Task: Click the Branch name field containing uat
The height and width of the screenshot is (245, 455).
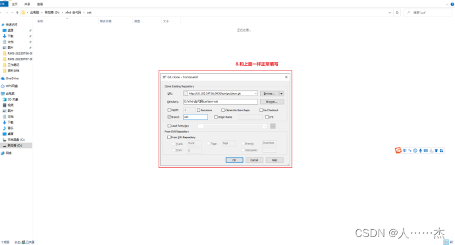Action: [196, 117]
